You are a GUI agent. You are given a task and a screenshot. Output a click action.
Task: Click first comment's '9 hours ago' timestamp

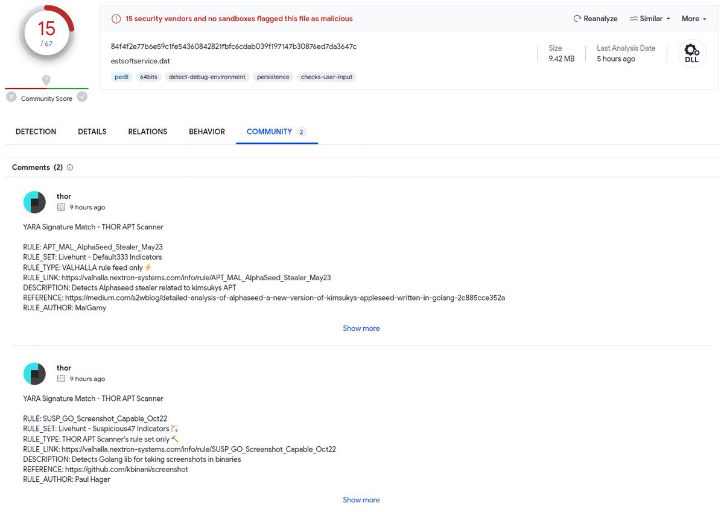click(87, 207)
